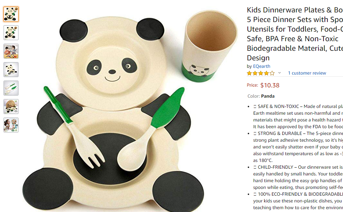Image resolution: width=343 pixels, height=212 pixels.
Task: Click the SAFE & NON-TOXIC bullet point
Action: pyautogui.click(x=298, y=116)
